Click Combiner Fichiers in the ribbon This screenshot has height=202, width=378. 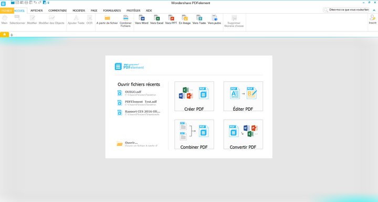click(x=125, y=21)
